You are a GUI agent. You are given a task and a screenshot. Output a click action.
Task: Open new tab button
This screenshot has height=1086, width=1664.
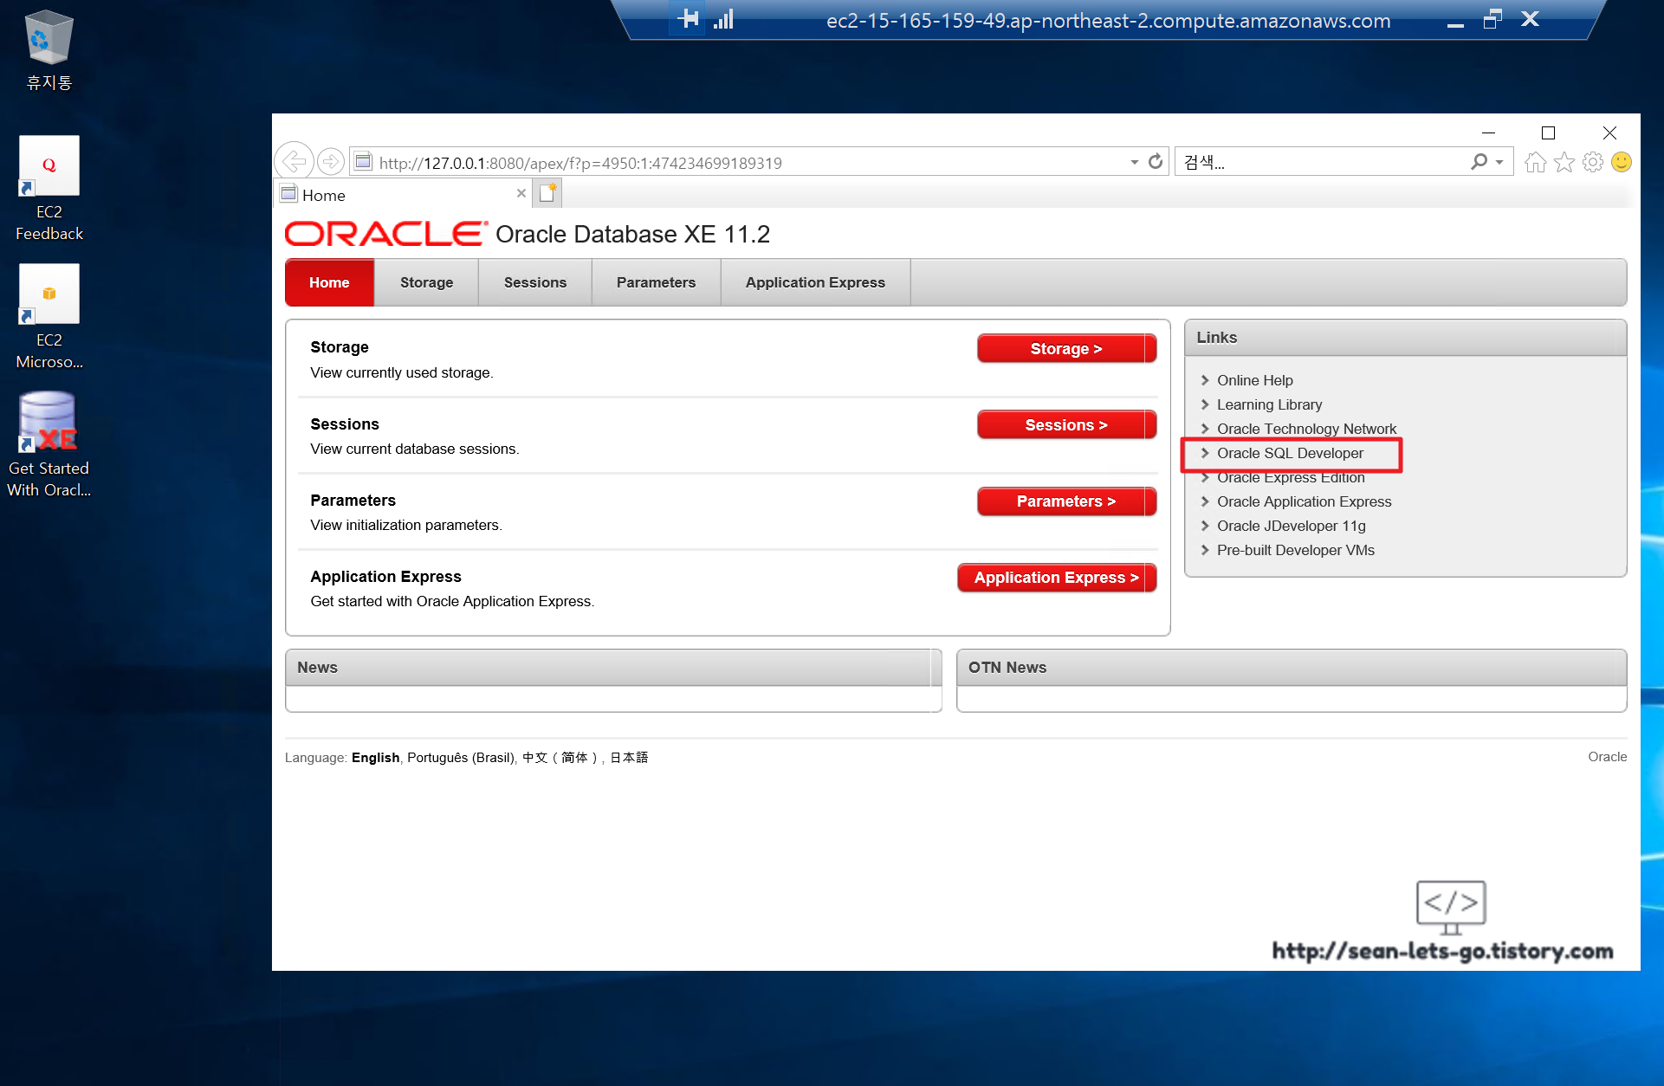click(547, 193)
